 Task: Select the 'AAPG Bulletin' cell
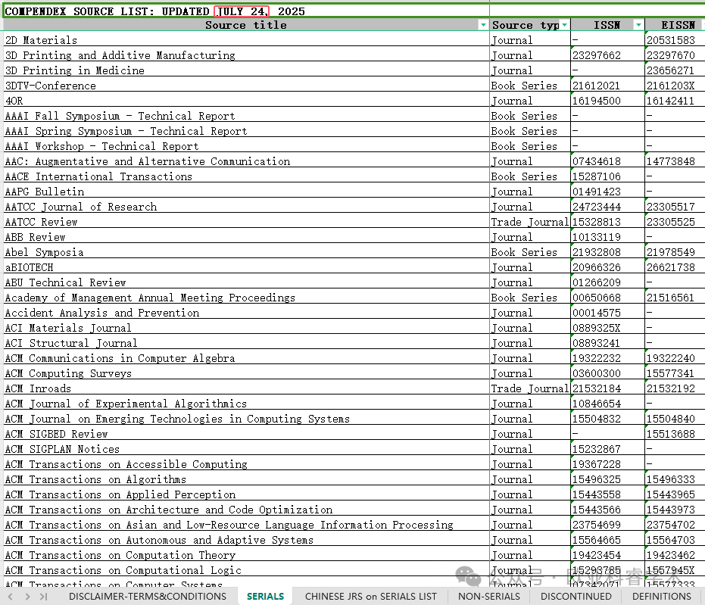[246, 192]
